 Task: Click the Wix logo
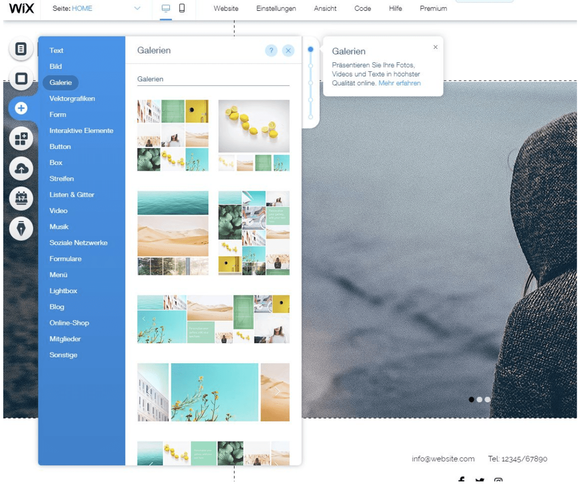tap(22, 8)
